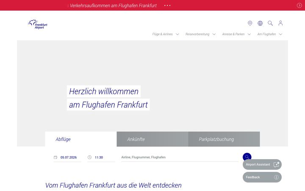Viewport: 305px width, 191px height.
Task: Click the three dots in red banner
Action: [x=167, y=6]
